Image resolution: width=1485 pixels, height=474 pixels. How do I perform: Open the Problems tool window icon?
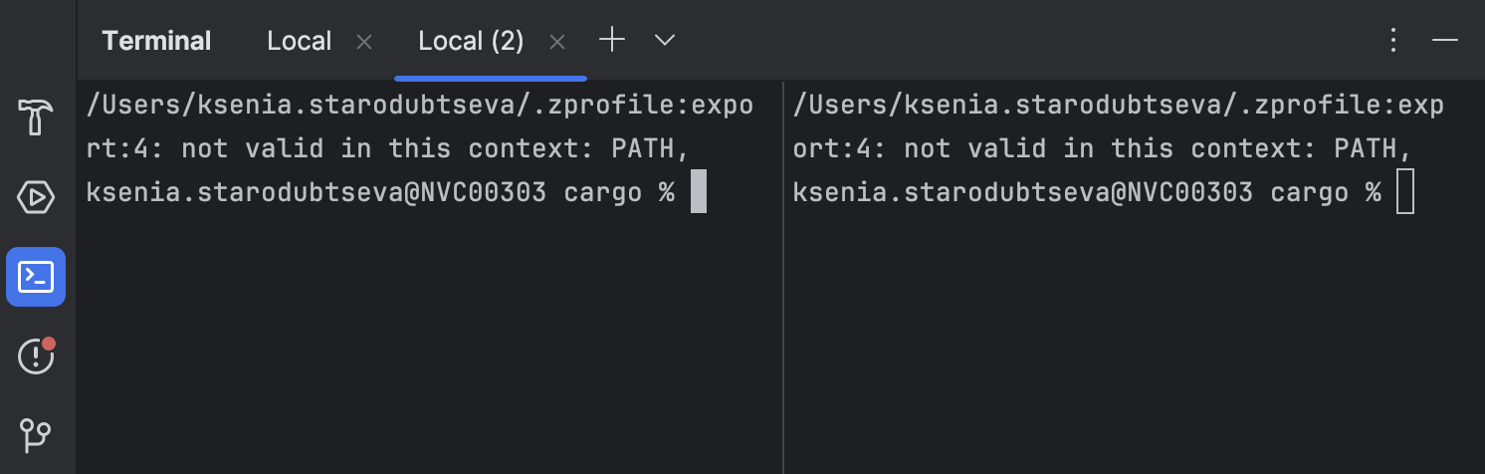click(x=36, y=355)
